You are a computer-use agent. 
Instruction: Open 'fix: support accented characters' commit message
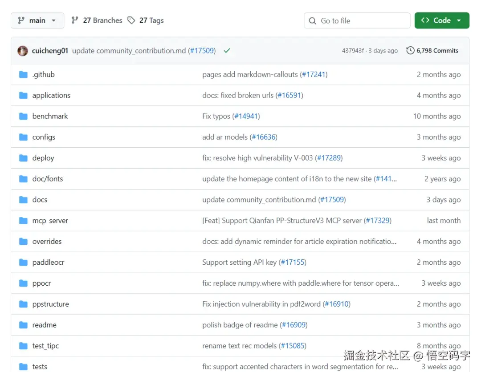pyautogui.click(x=300, y=367)
